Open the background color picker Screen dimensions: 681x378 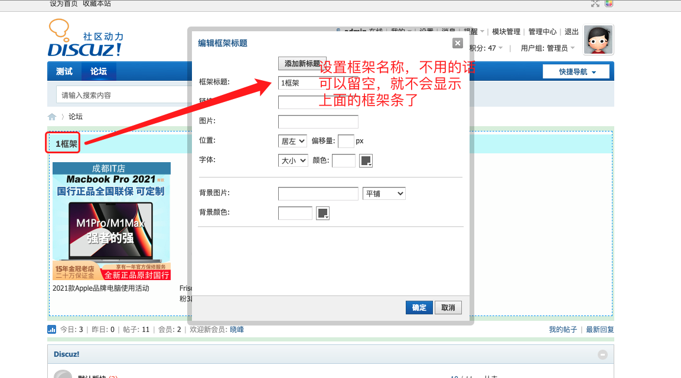[x=322, y=213]
